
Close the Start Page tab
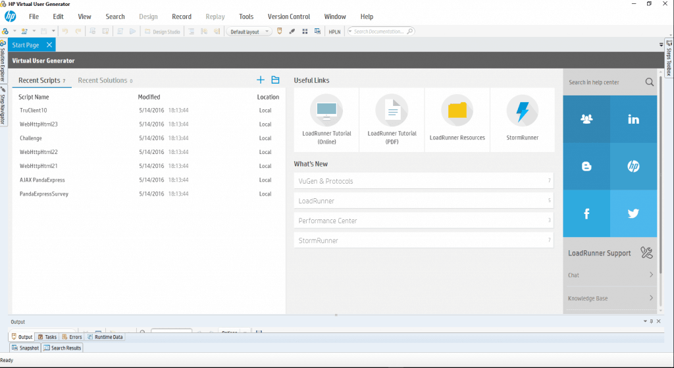click(49, 45)
